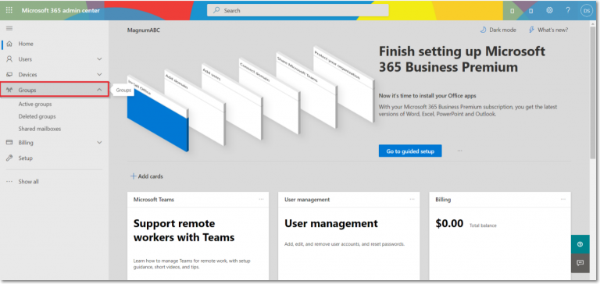Expand the Devices section chevron
The image size is (600, 284).
pyautogui.click(x=99, y=75)
